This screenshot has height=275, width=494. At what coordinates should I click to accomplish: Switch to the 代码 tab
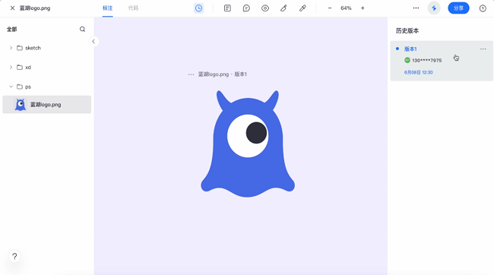(x=133, y=8)
